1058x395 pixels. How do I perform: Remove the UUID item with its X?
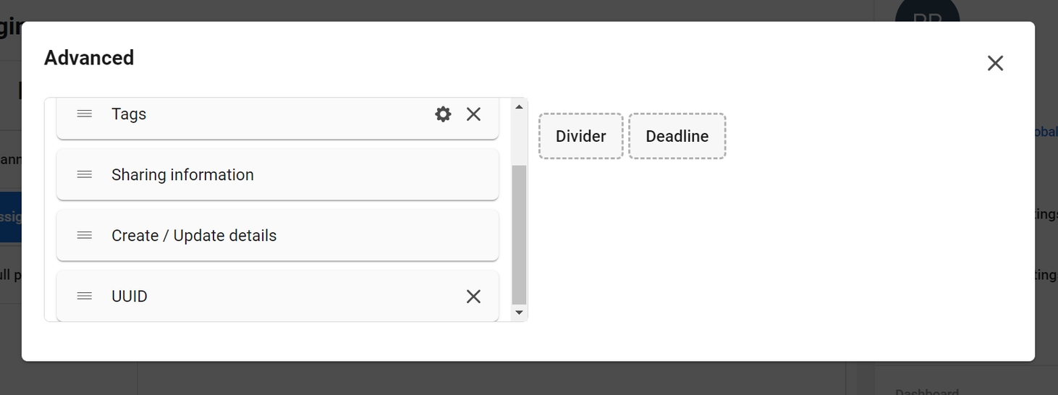(x=473, y=297)
